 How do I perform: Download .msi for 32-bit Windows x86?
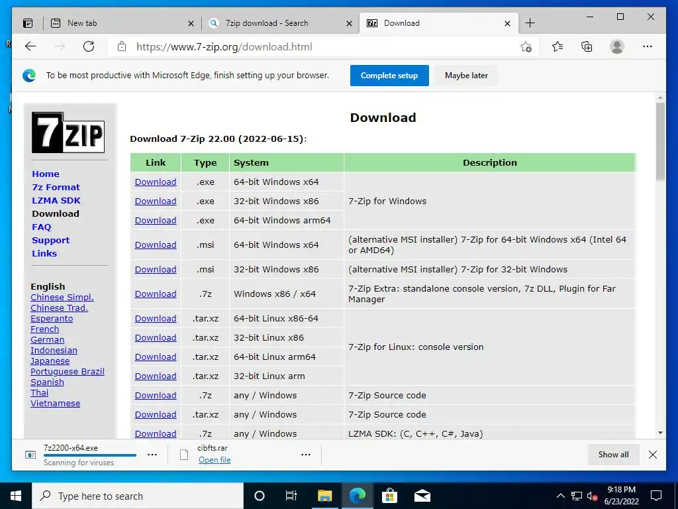pos(156,269)
